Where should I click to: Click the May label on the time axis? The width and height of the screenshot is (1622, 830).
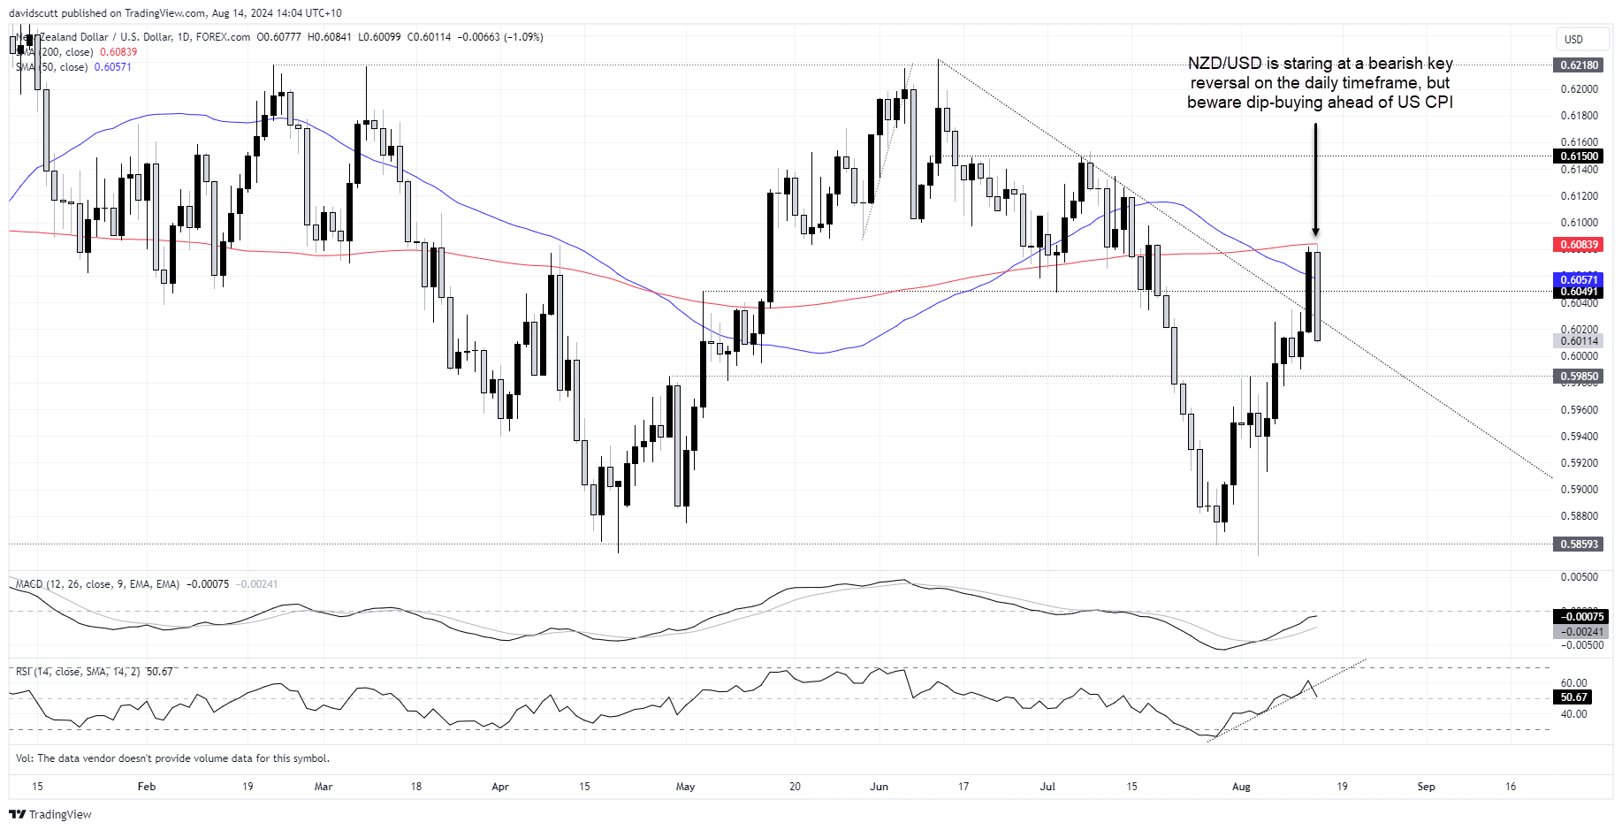click(685, 787)
